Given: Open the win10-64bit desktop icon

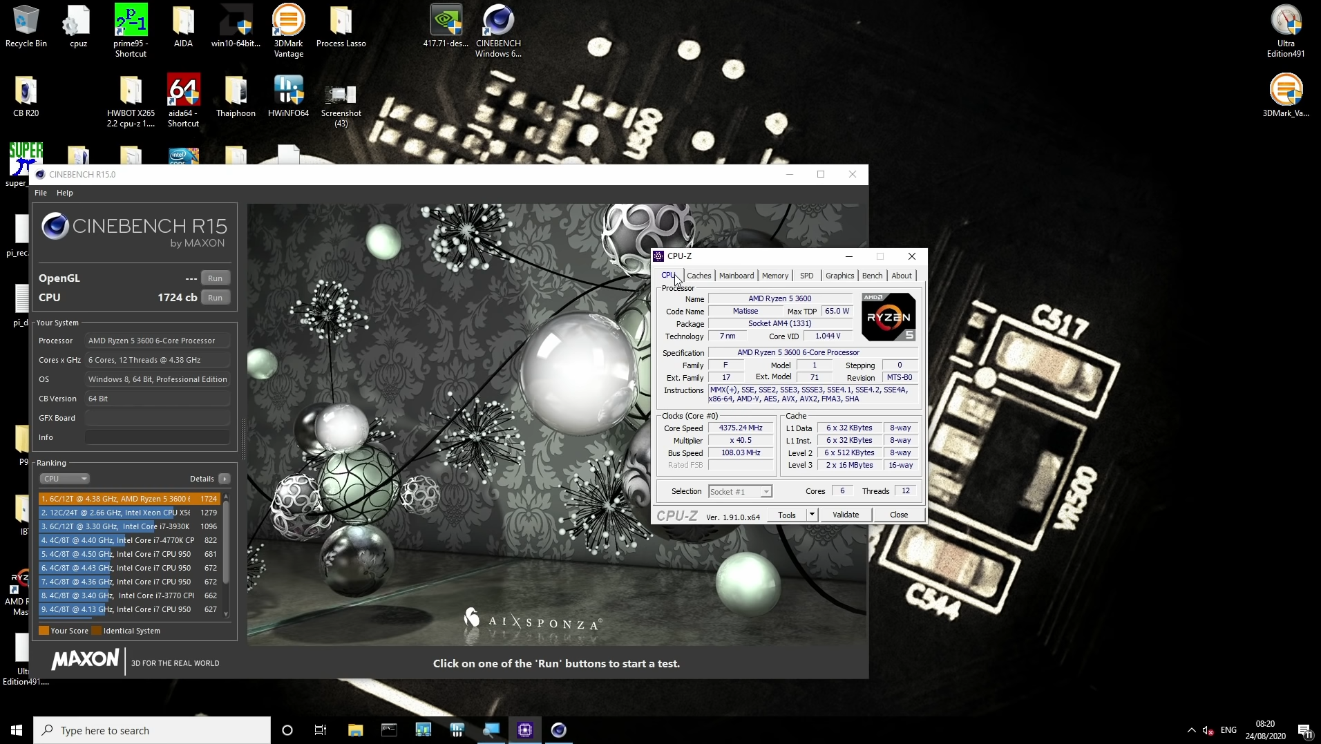Looking at the screenshot, I should 236,26.
